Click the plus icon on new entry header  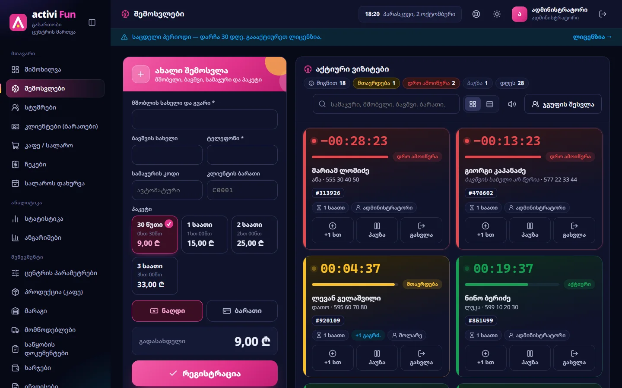coord(141,74)
